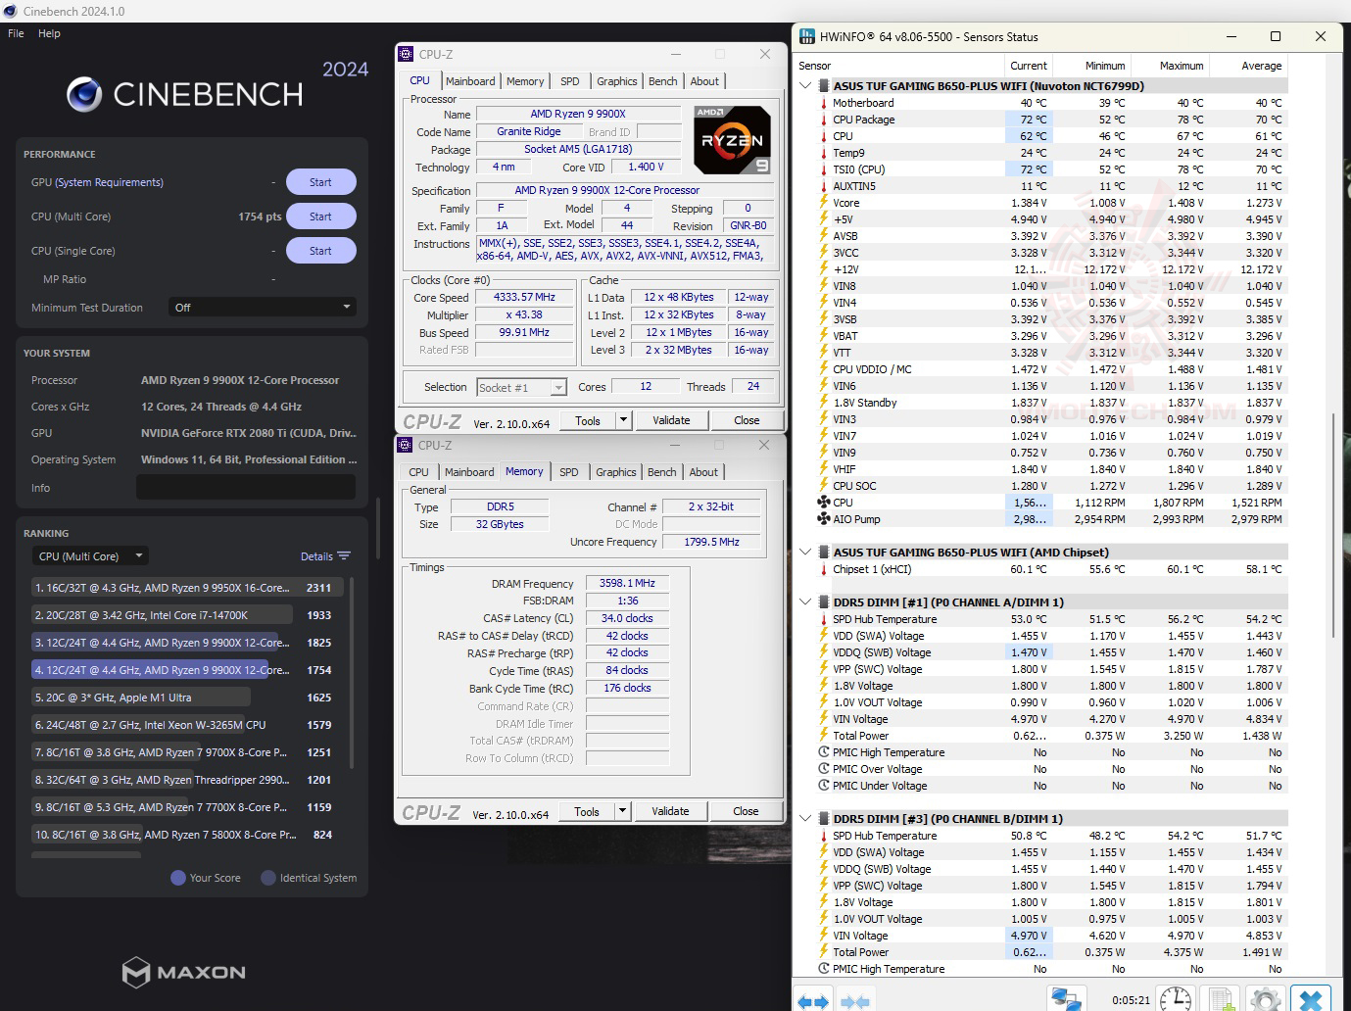Start the CPU (Single Core) benchmark
Screen dimensions: 1351x1011
coord(320,251)
